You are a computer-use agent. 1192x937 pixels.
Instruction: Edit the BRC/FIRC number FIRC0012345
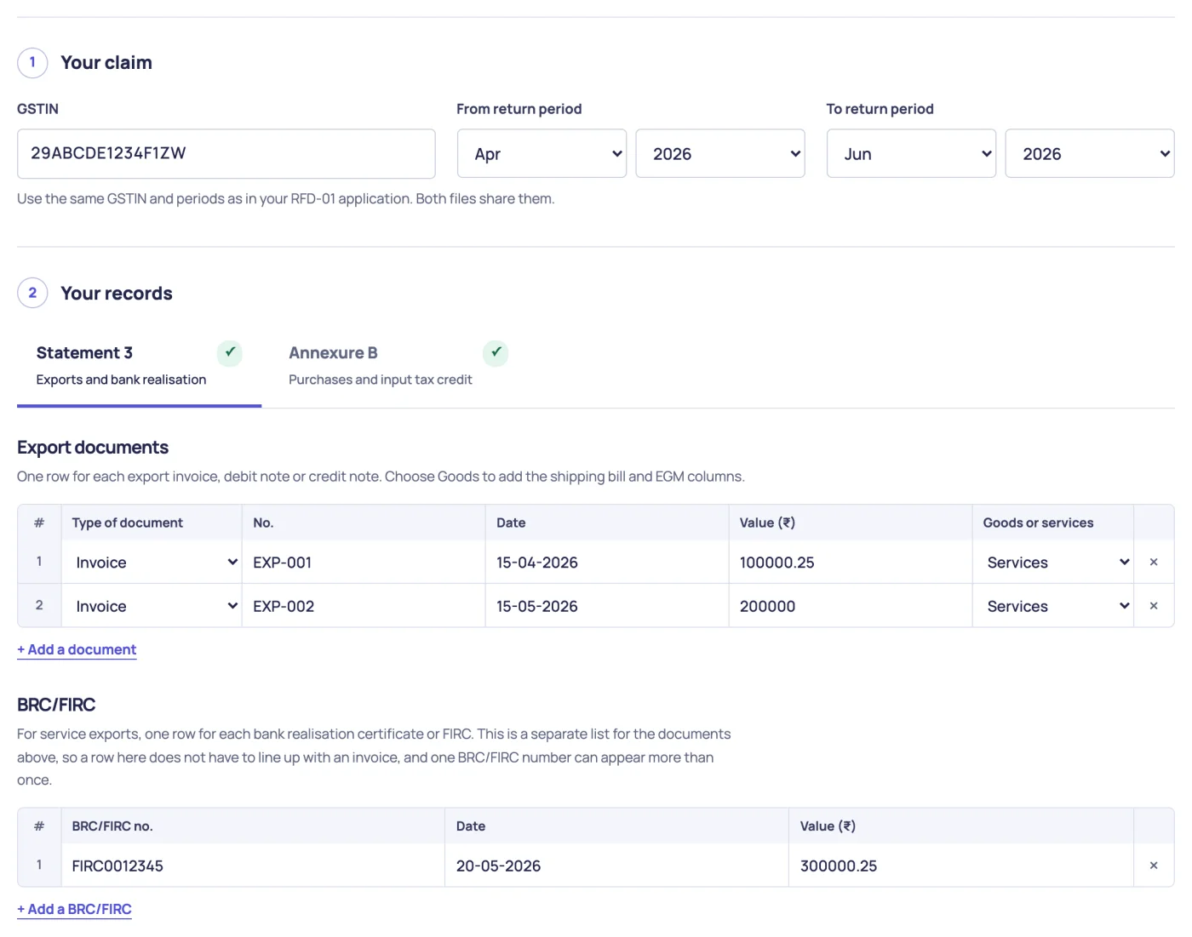(253, 866)
